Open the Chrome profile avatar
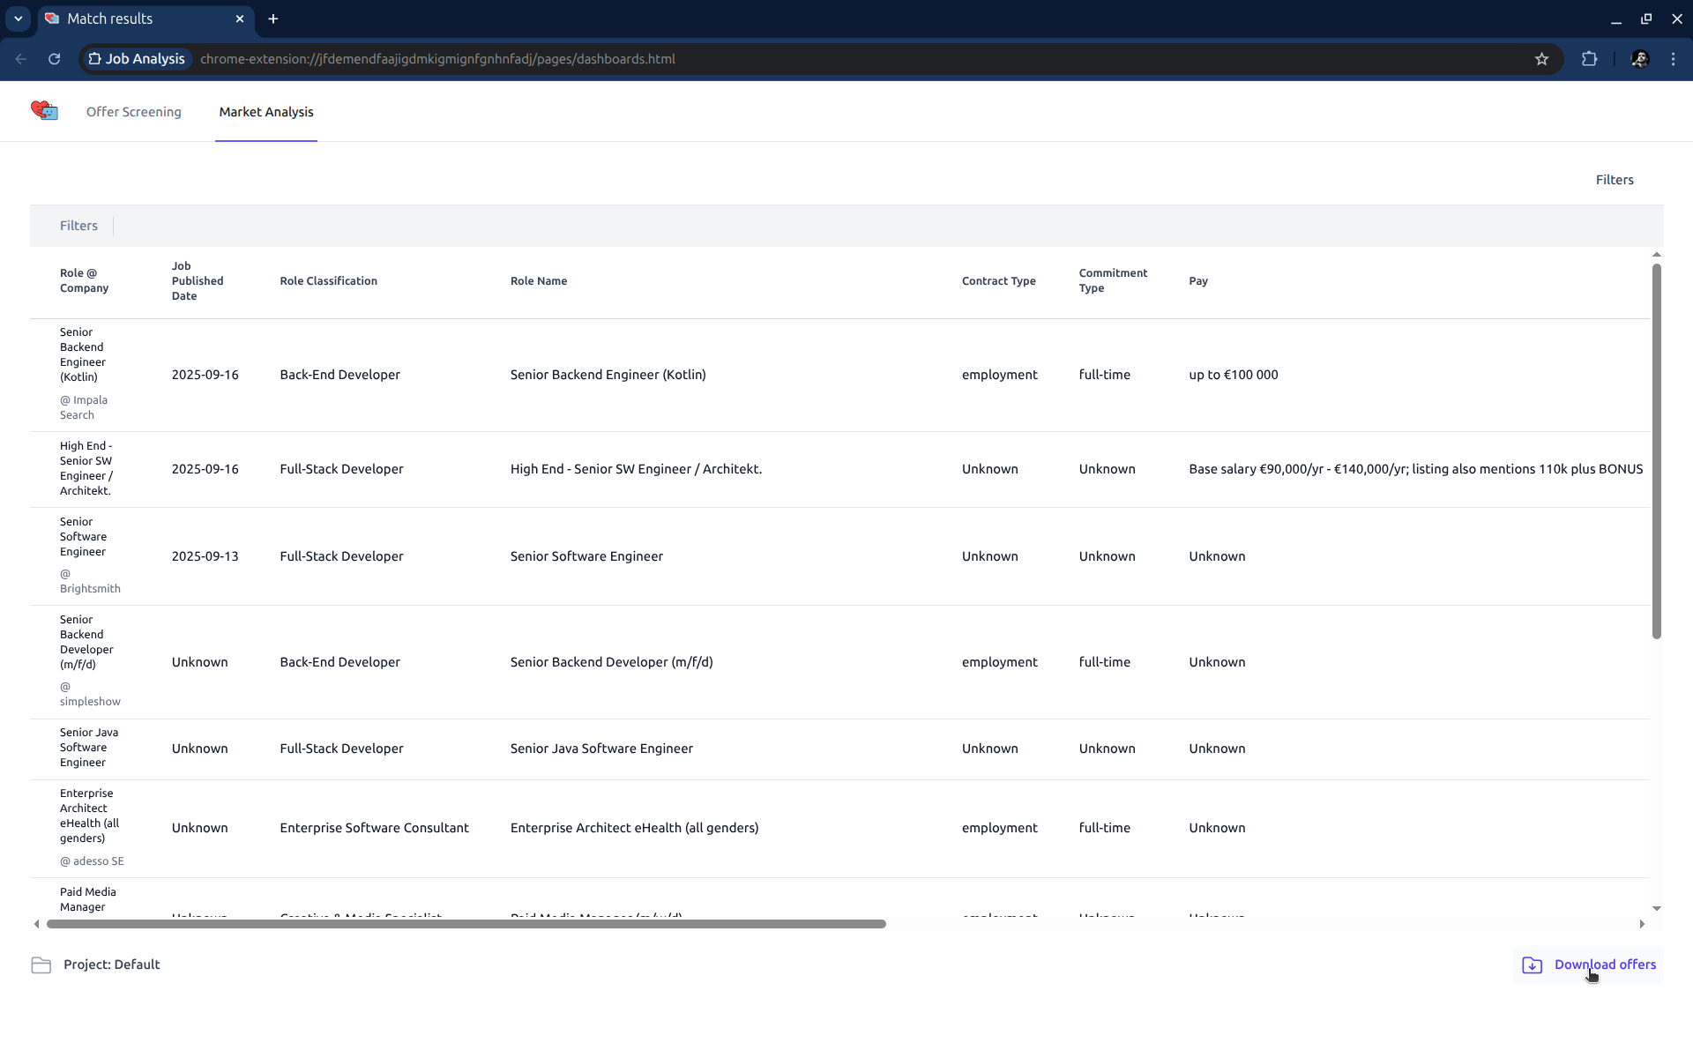 (1639, 59)
